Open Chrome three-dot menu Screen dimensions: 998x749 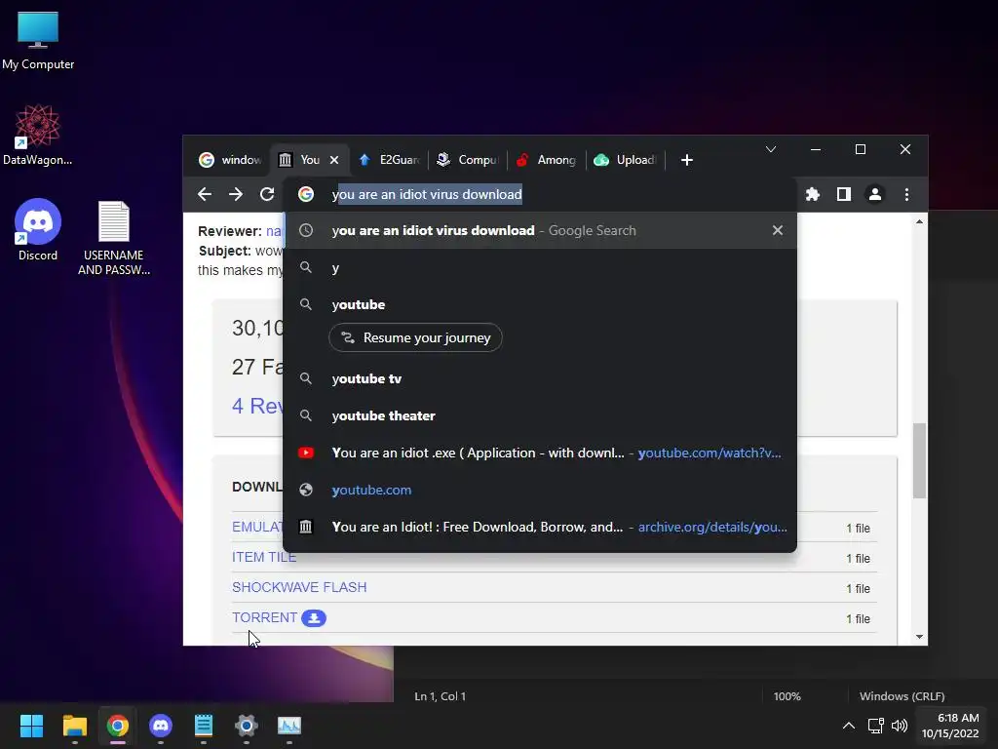click(x=907, y=194)
